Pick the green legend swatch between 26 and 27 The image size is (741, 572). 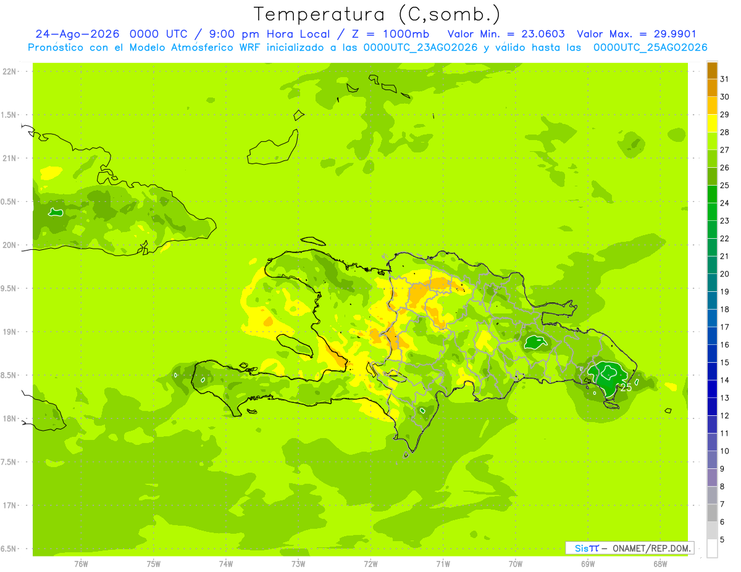712,159
